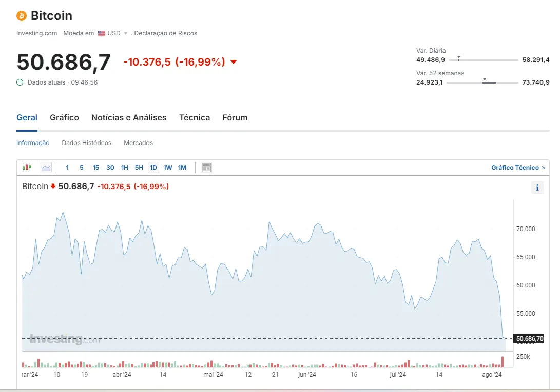Click the ago '24 date axis label
The height and width of the screenshot is (392, 560).
(492, 375)
